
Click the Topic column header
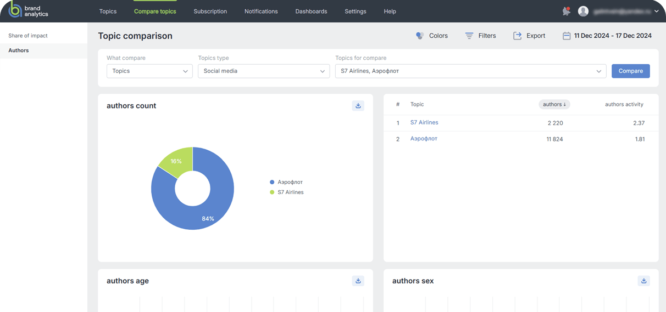tap(417, 104)
